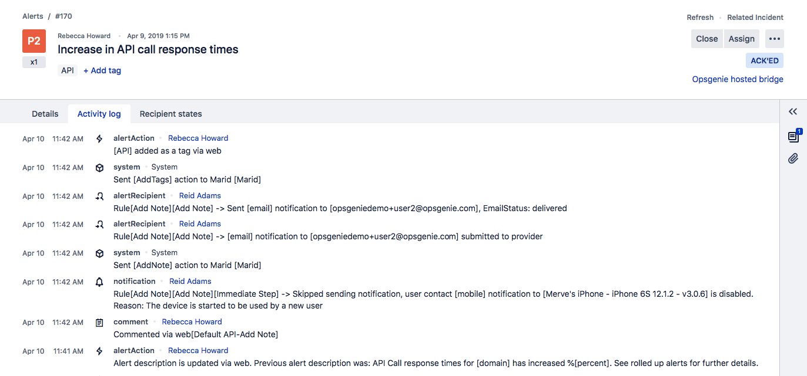
Task: Click the bell notification icon for Reid Adams
Action: 99,282
